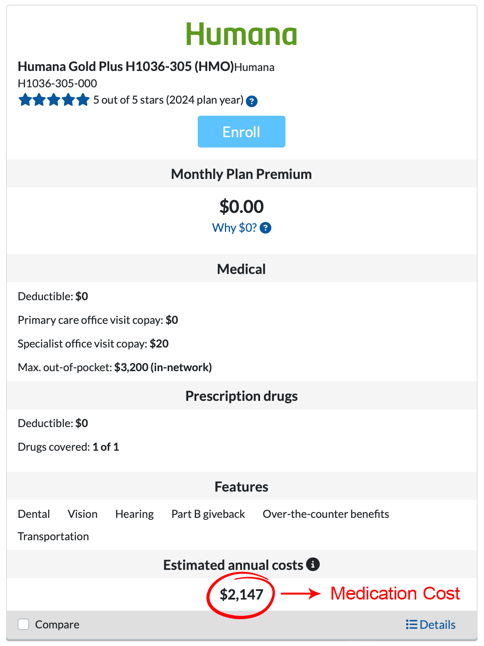The width and height of the screenshot is (484, 646).
Task: Click the Dental feature label
Action: (34, 514)
